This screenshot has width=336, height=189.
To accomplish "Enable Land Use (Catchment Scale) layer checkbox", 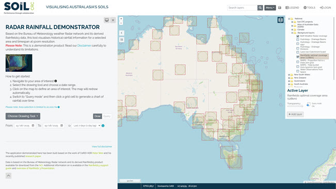I will pos(298,52).
